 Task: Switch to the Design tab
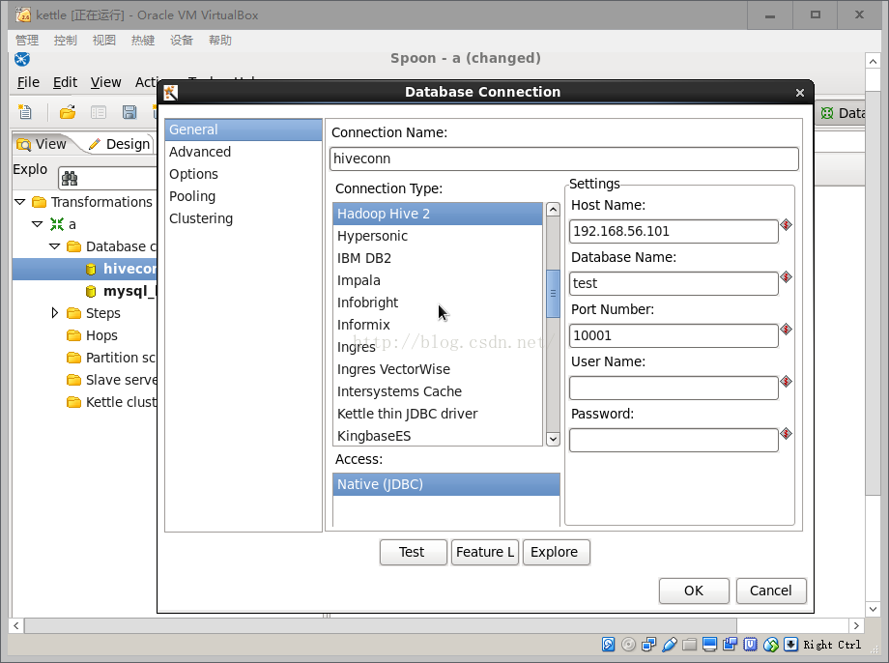(120, 144)
